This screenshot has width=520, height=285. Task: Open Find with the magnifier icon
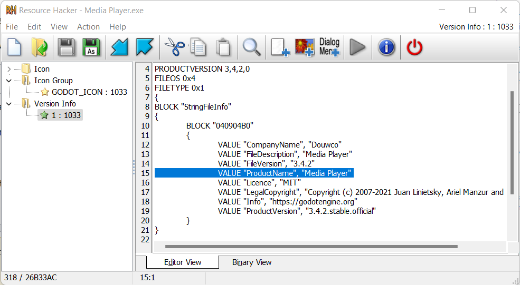(251, 47)
